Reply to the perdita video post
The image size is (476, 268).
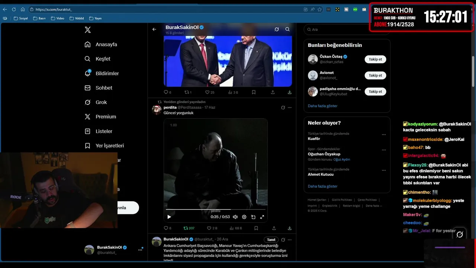pos(167,228)
